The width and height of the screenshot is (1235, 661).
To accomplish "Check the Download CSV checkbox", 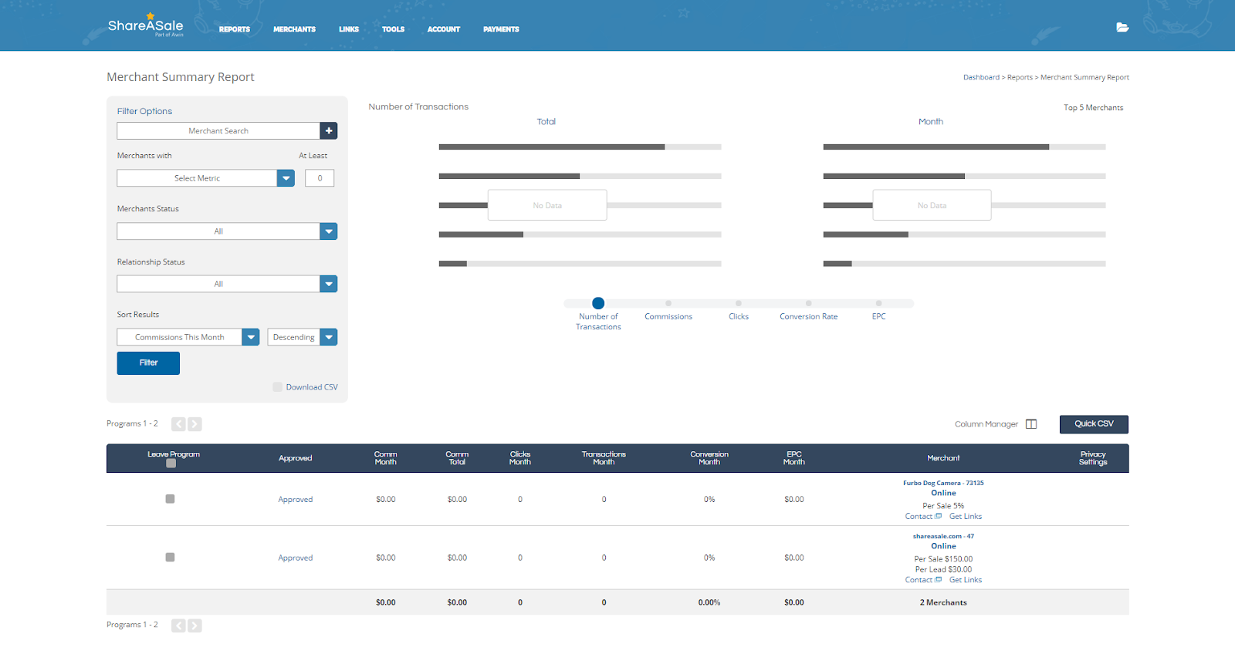I will [x=277, y=387].
